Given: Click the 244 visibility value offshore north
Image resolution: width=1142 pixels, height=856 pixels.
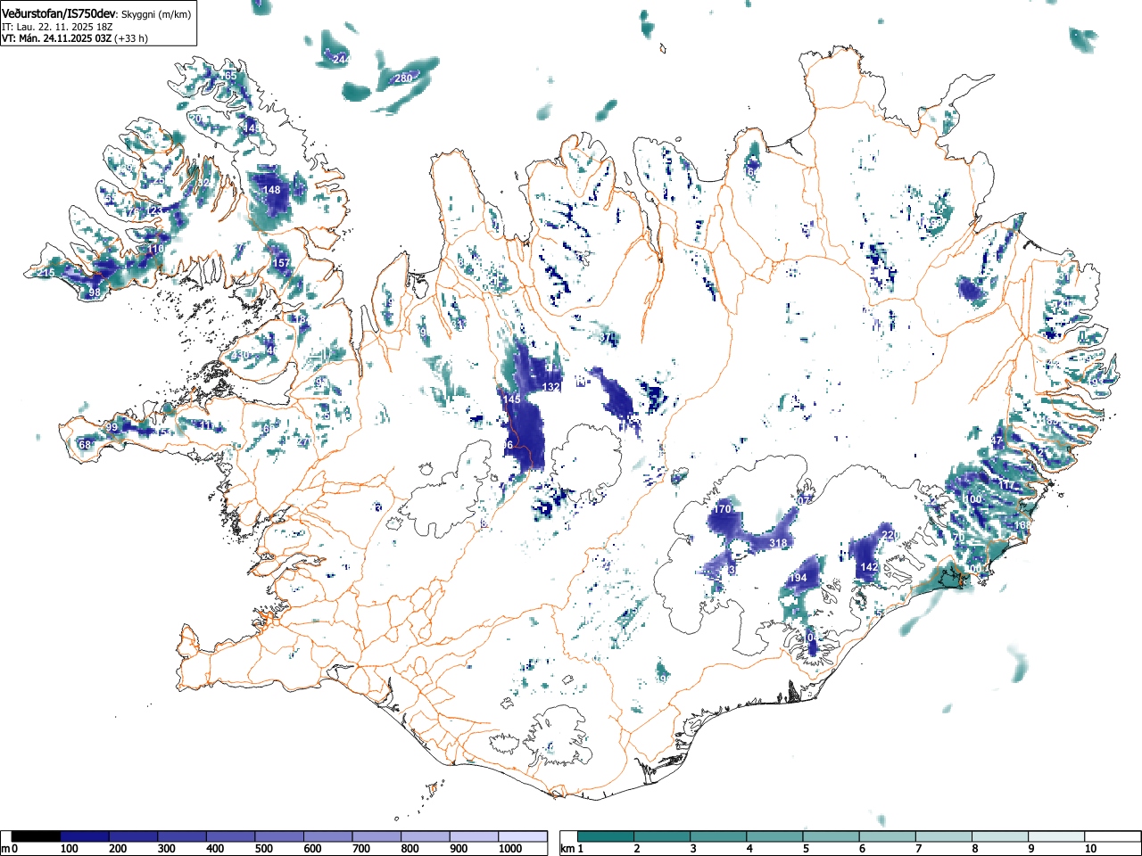Looking at the screenshot, I should point(340,59).
